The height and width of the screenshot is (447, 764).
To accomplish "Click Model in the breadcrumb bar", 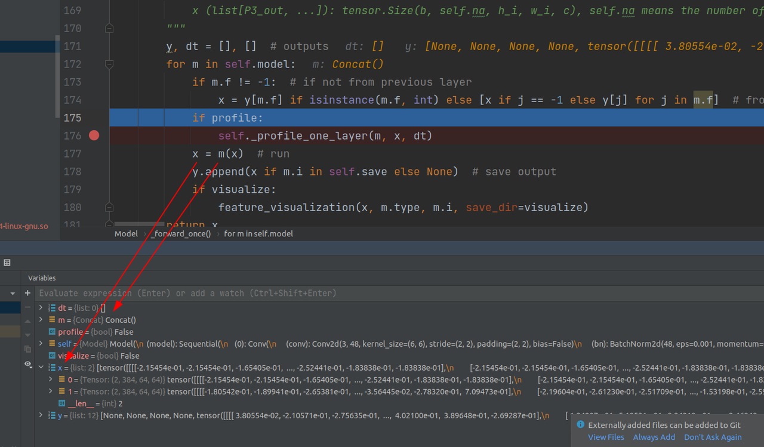I will tap(126, 234).
